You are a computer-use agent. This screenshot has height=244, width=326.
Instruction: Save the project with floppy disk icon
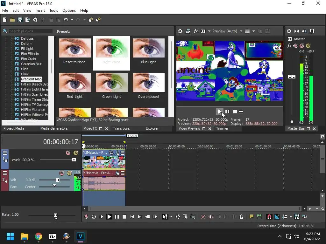20,20
